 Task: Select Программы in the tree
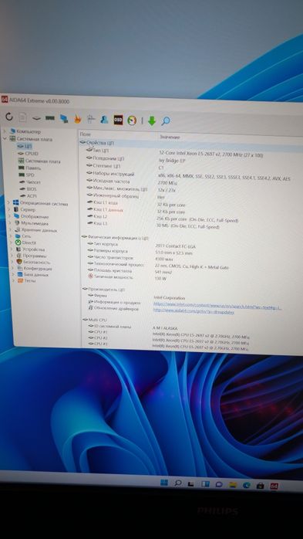coord(32,256)
